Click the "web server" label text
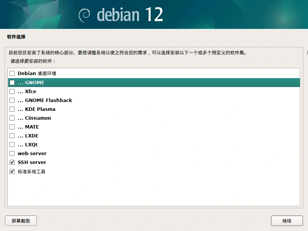 coord(32,153)
